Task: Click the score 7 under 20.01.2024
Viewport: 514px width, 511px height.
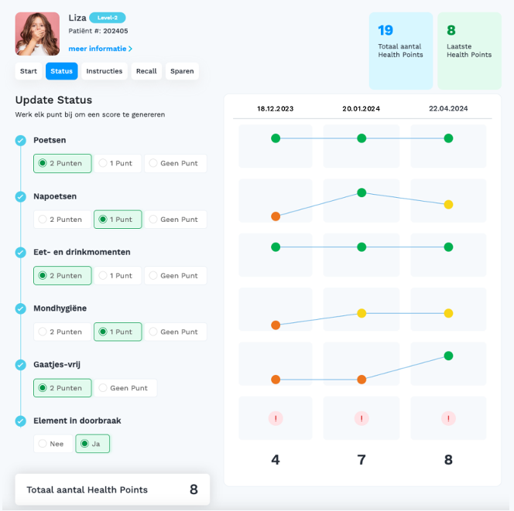Action: (362, 460)
